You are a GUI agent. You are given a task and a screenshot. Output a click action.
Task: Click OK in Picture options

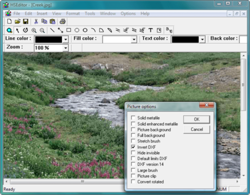[197, 119]
